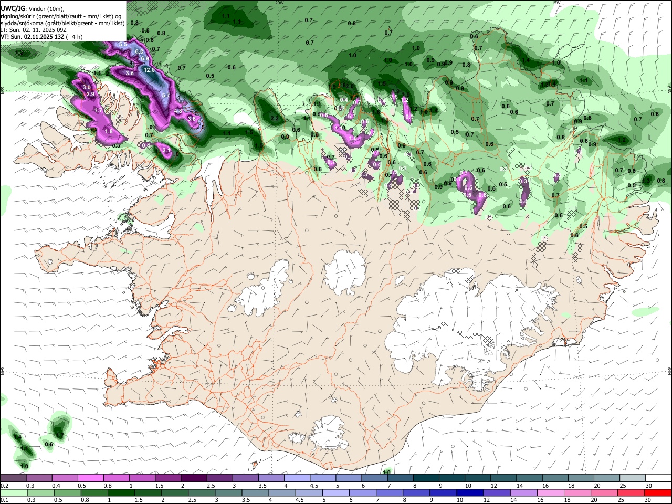Click the darkest purple 2 legend swatch

click(x=193, y=478)
